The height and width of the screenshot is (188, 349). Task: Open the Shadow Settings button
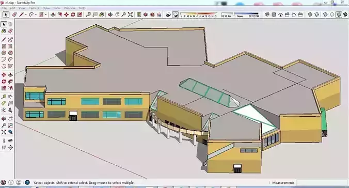click(168, 14)
